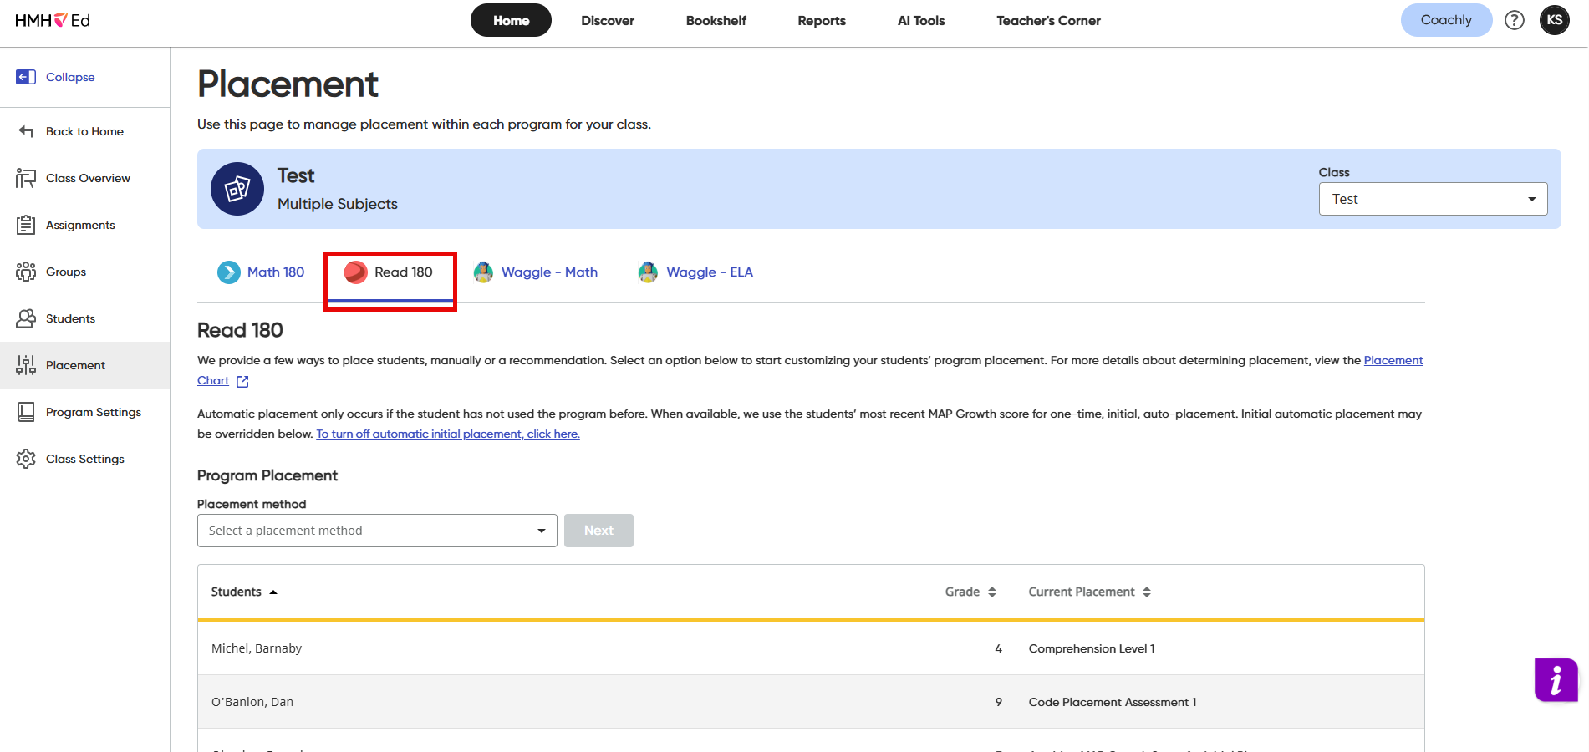This screenshot has height=752, width=1589.
Task: Open the Reports top menu item
Action: 822,20
